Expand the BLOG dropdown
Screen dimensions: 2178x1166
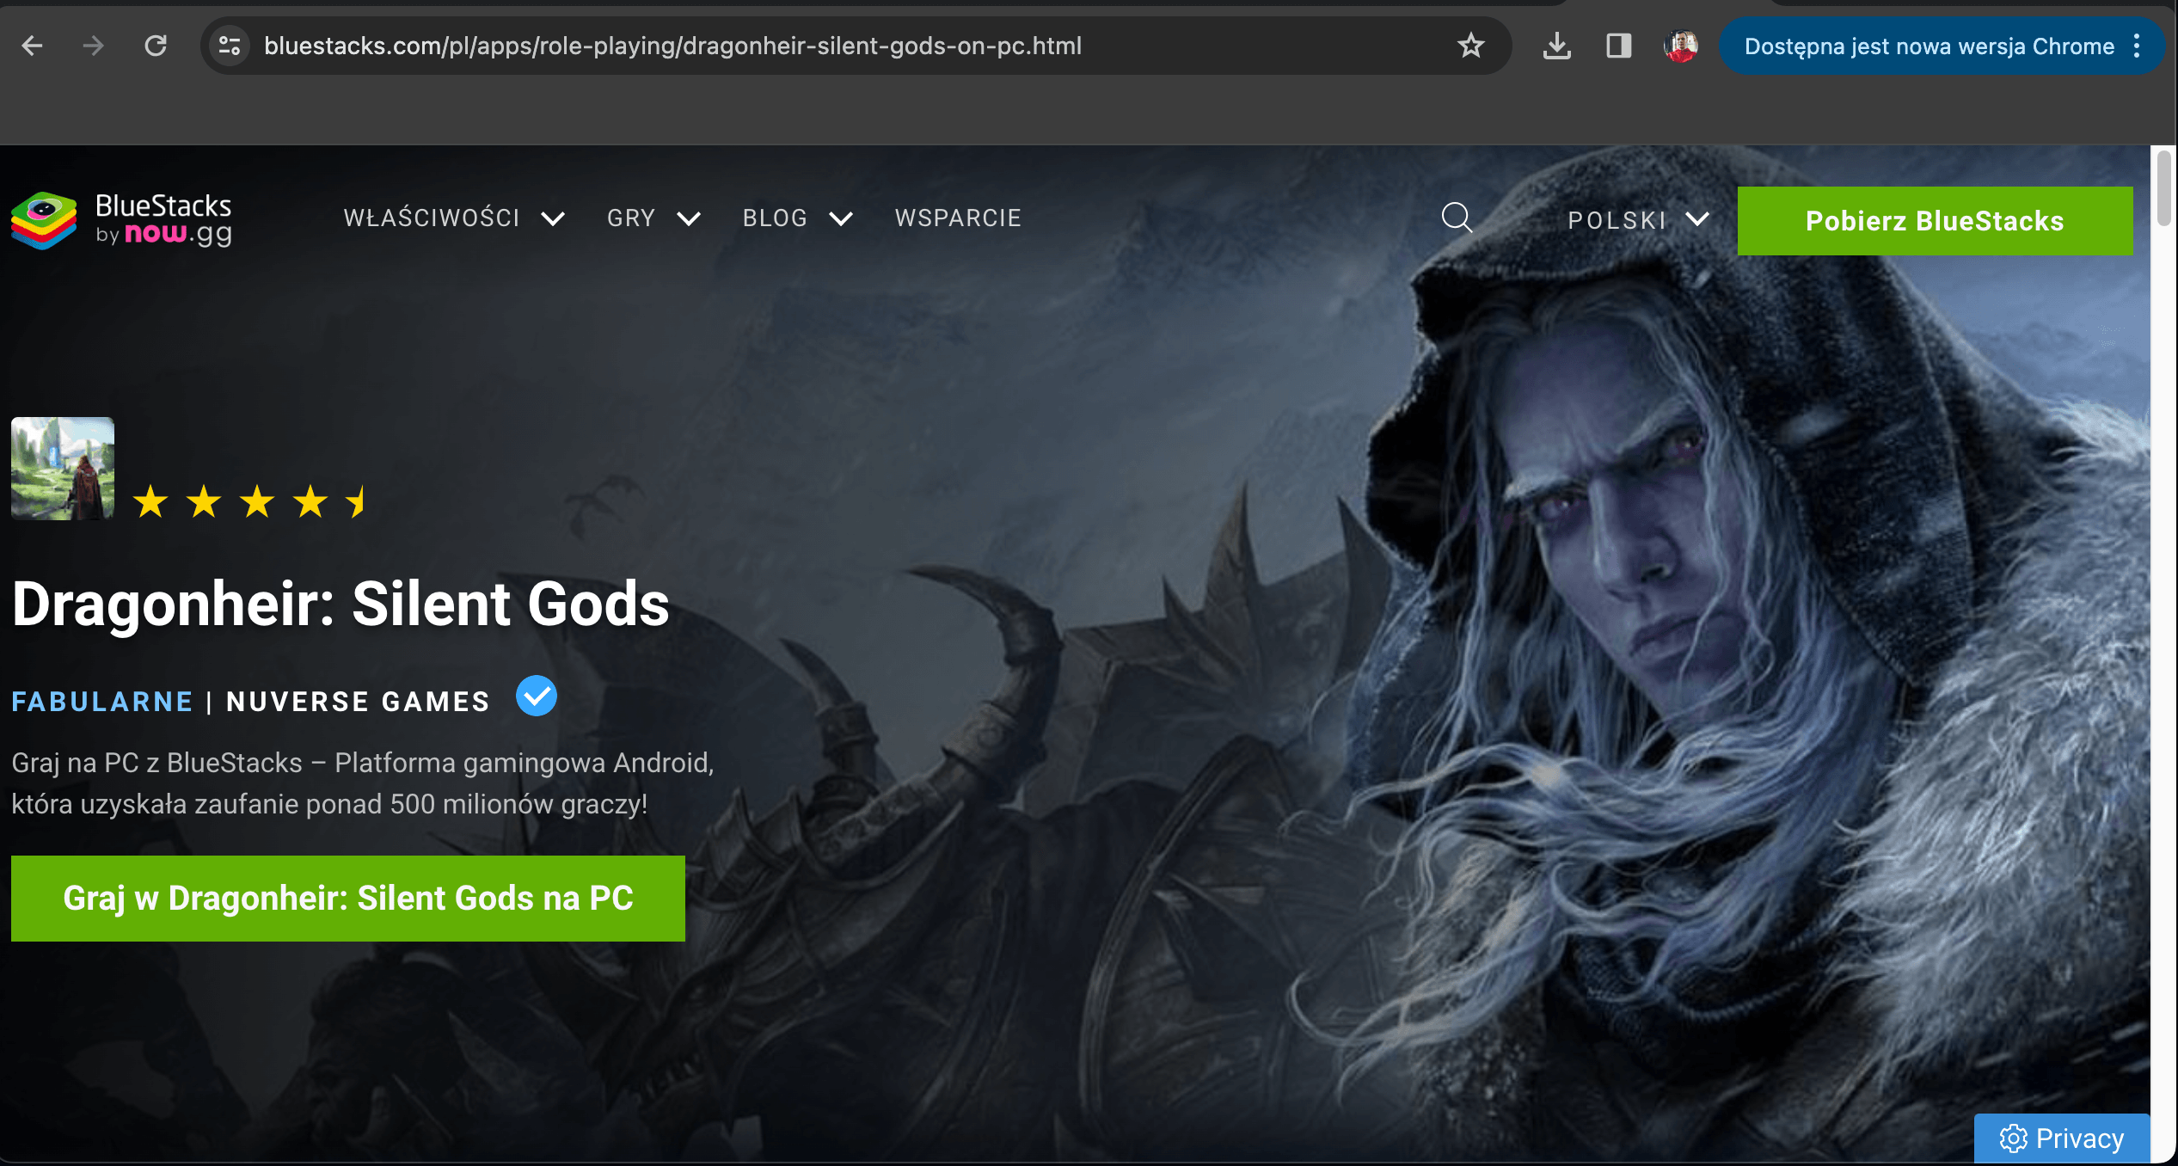click(x=797, y=218)
